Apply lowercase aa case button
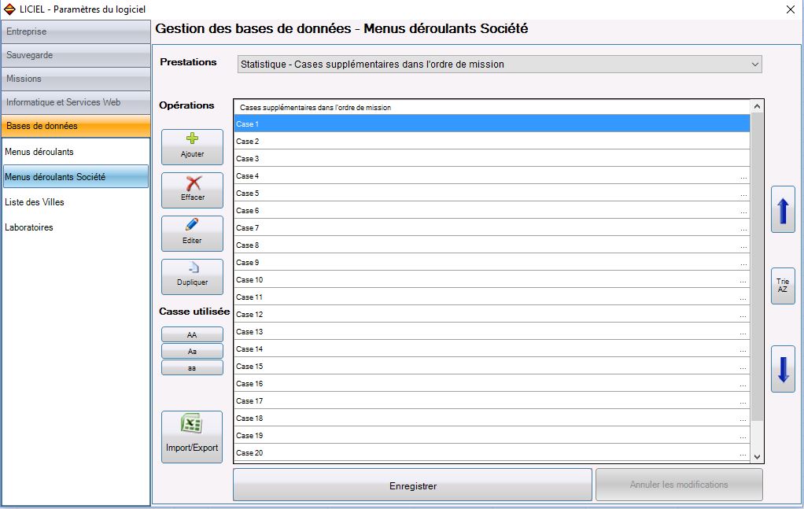Screen dimensions: 804x509 [192, 367]
